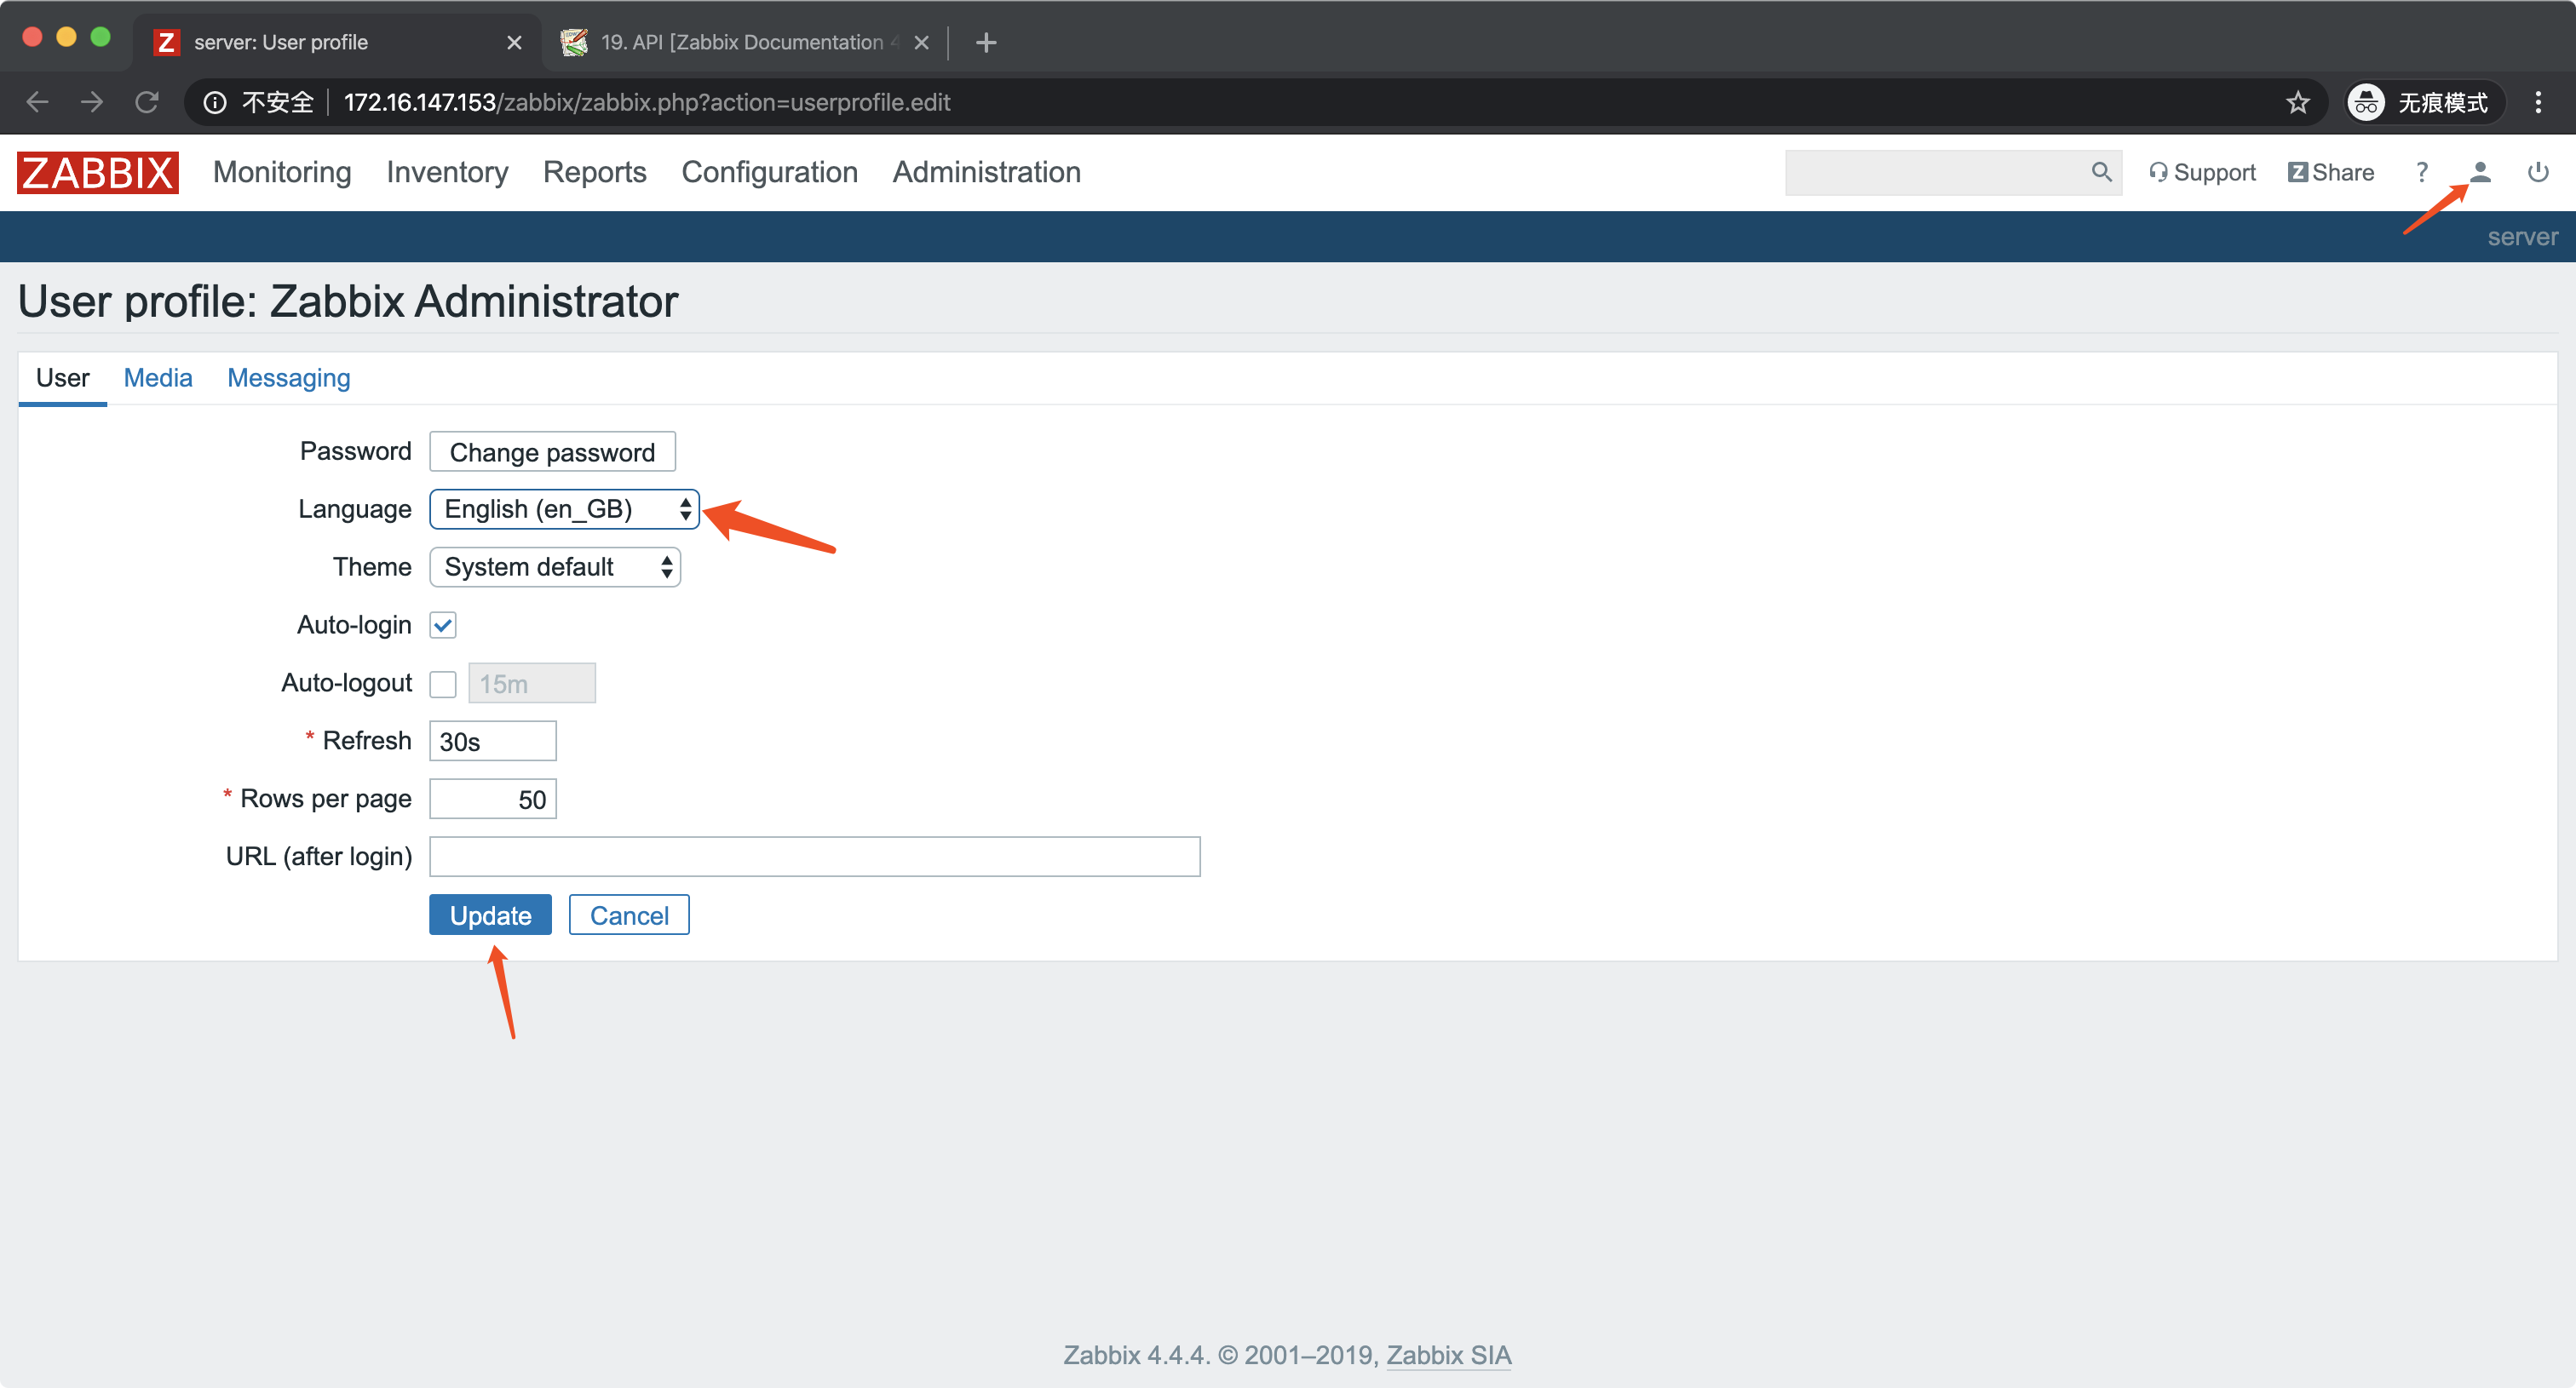Image resolution: width=2576 pixels, height=1388 pixels.
Task: Click the Zabbix SIA footer link
Action: coord(1448,1355)
